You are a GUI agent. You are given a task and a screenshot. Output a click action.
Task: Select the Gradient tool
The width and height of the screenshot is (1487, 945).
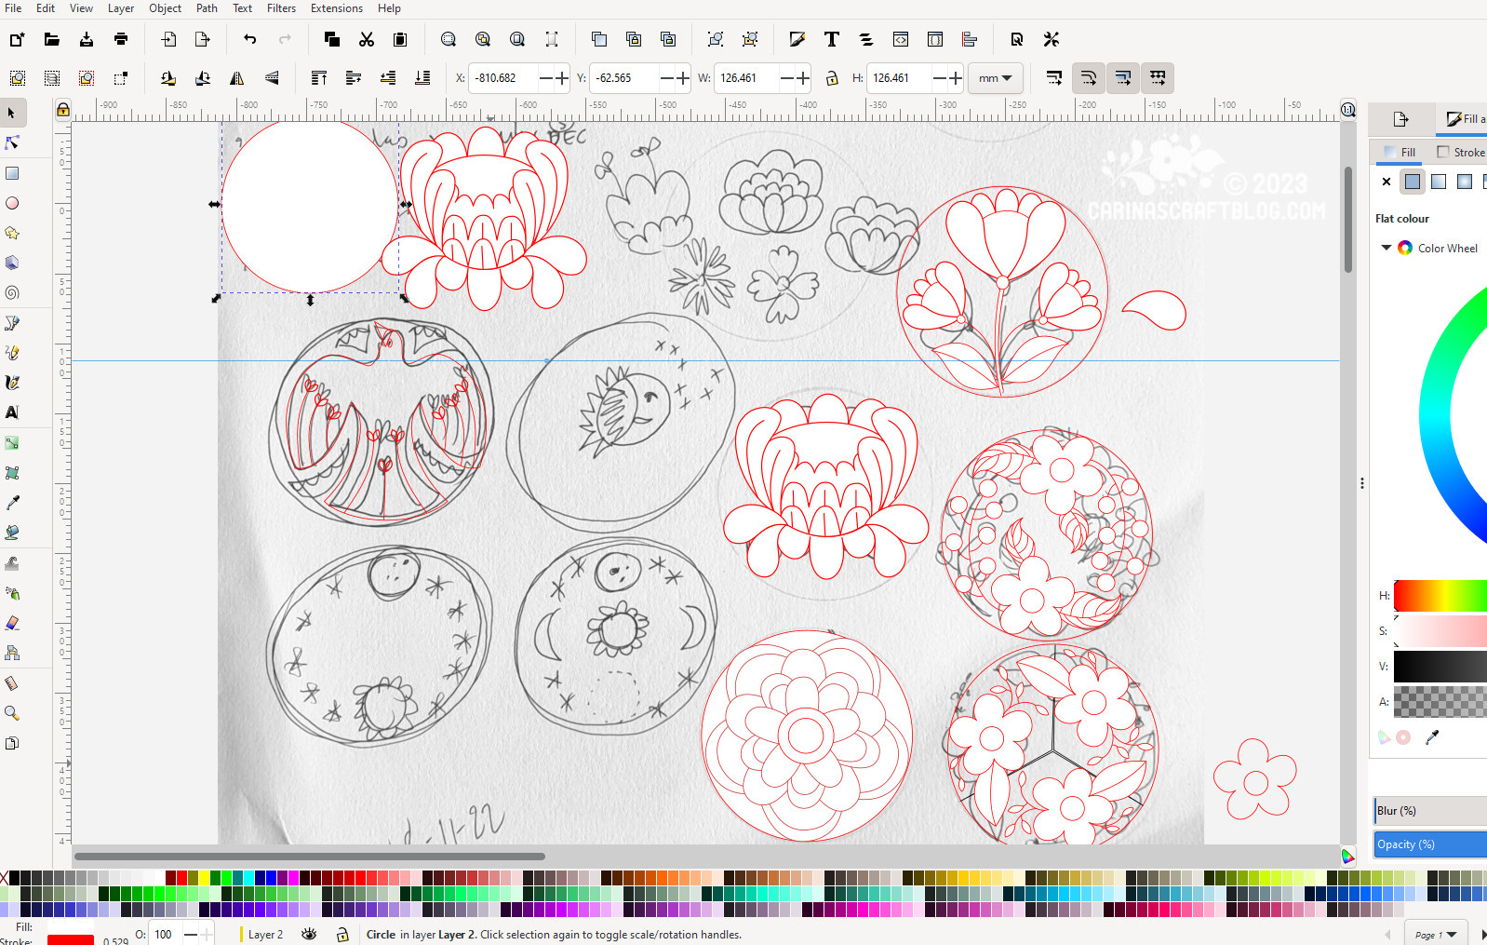[12, 443]
